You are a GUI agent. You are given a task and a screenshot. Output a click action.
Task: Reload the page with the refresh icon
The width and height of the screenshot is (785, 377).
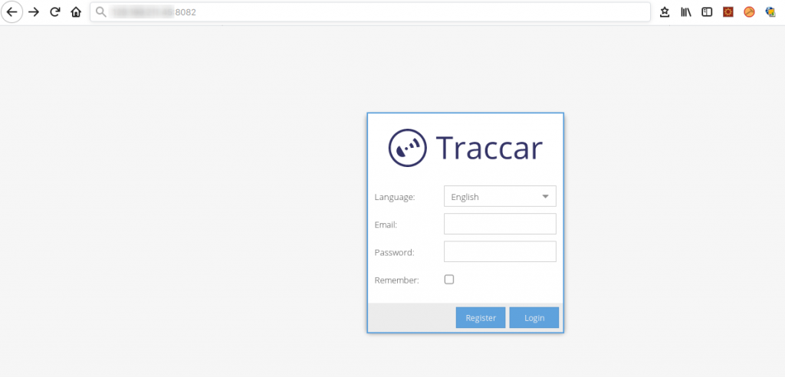(x=55, y=12)
